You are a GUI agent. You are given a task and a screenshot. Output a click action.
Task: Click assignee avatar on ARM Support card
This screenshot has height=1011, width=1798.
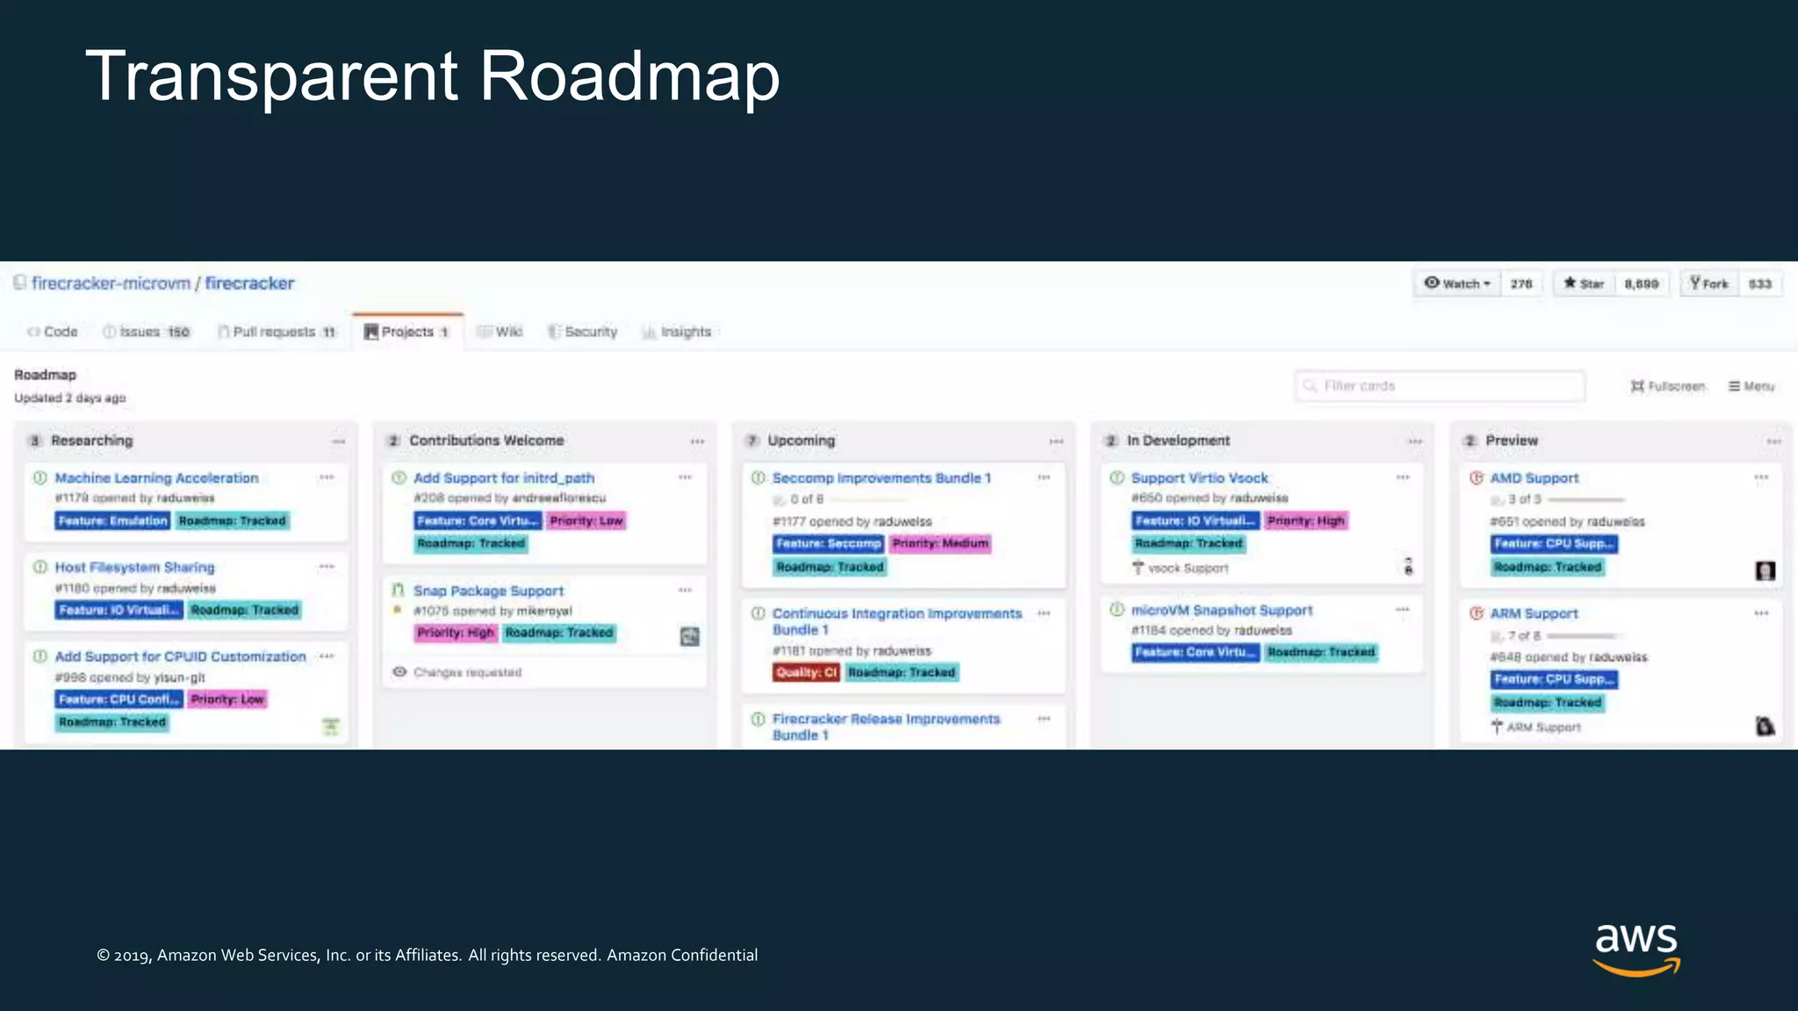point(1765,726)
